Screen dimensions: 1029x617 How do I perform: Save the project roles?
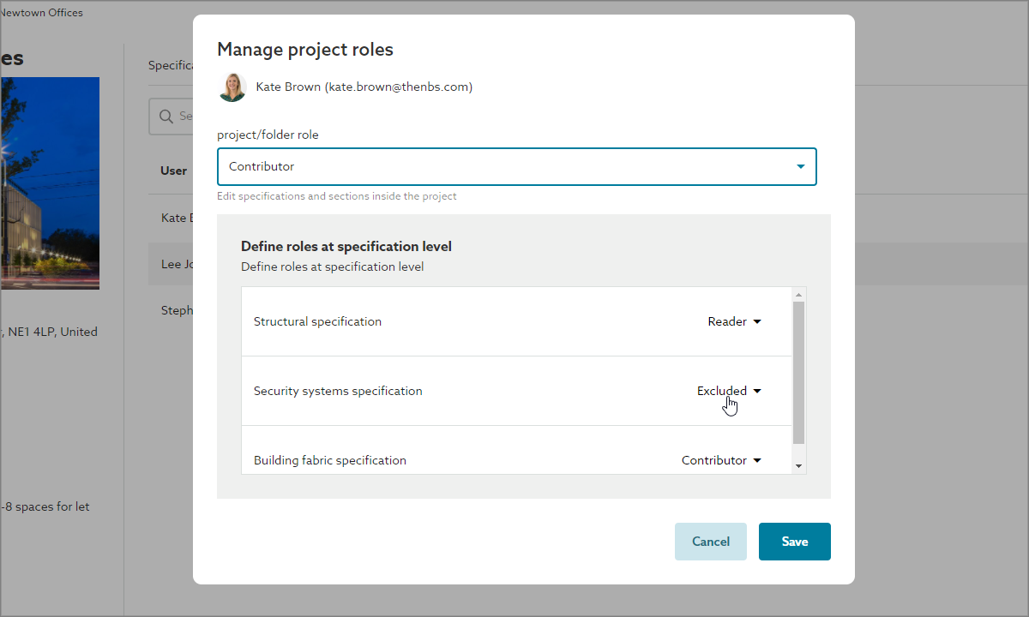coord(794,542)
